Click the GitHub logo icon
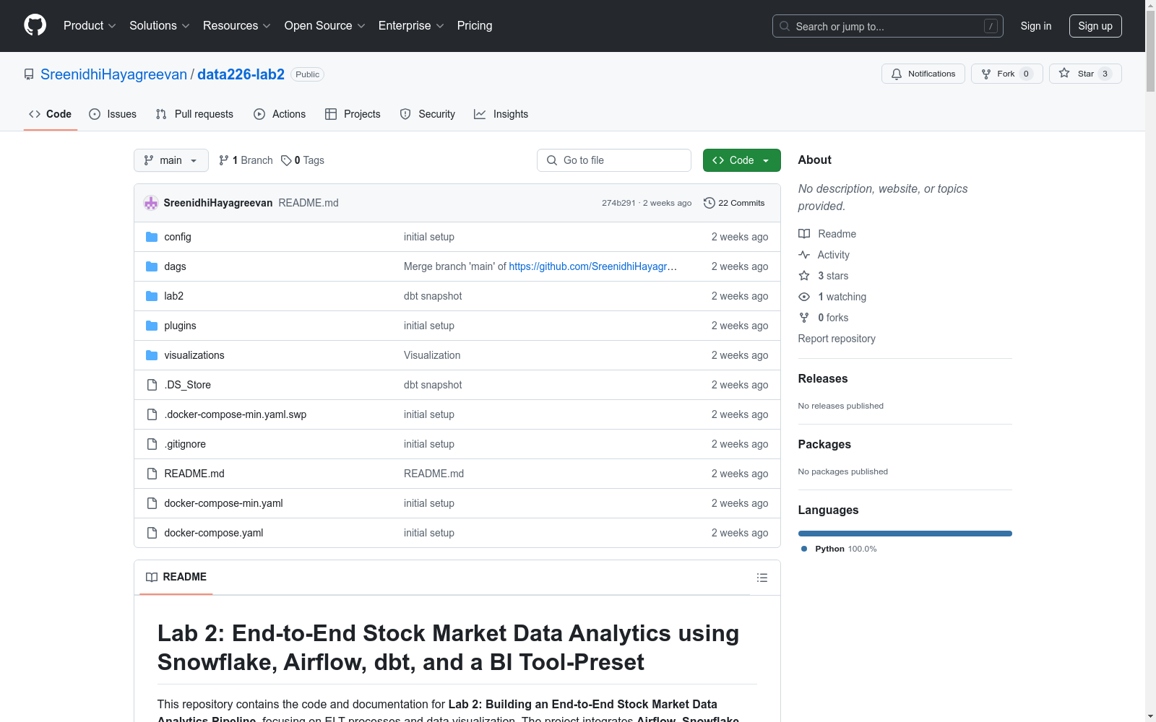This screenshot has height=722, width=1156. [x=35, y=25]
